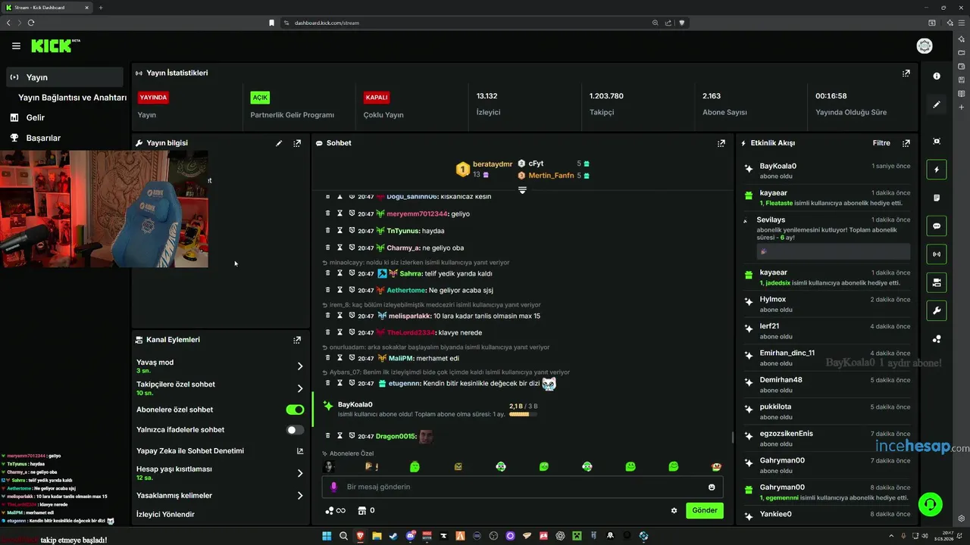Switch to the Stream - Kick Dashboard browser tab

click(x=47, y=8)
